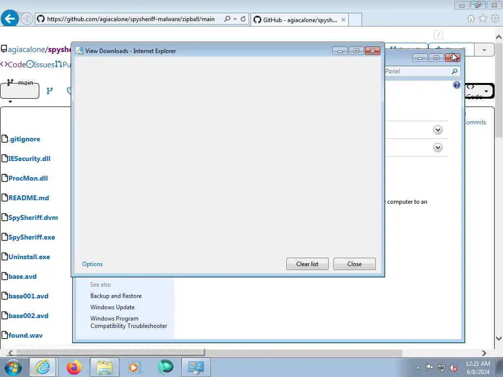Viewport: 503px width, 377px height.
Task: Open Windows Program Compatibility Troubleshooter link
Action: [x=129, y=322]
